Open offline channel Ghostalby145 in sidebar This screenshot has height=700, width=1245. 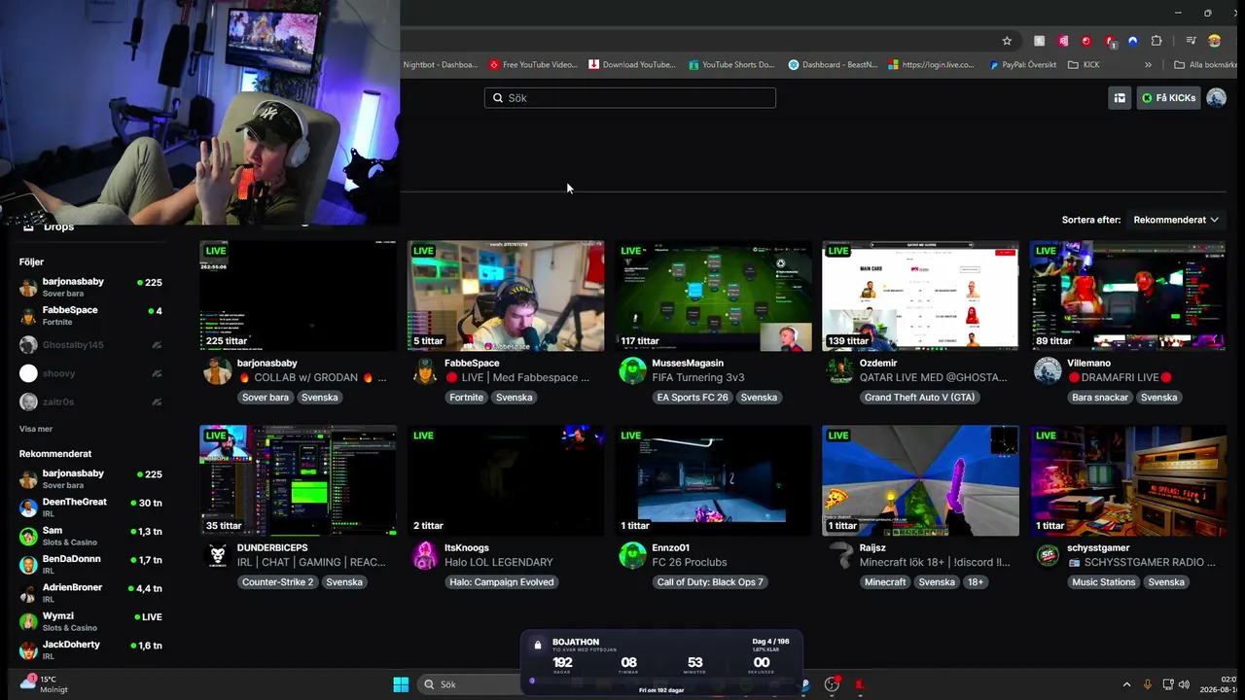tap(90, 345)
